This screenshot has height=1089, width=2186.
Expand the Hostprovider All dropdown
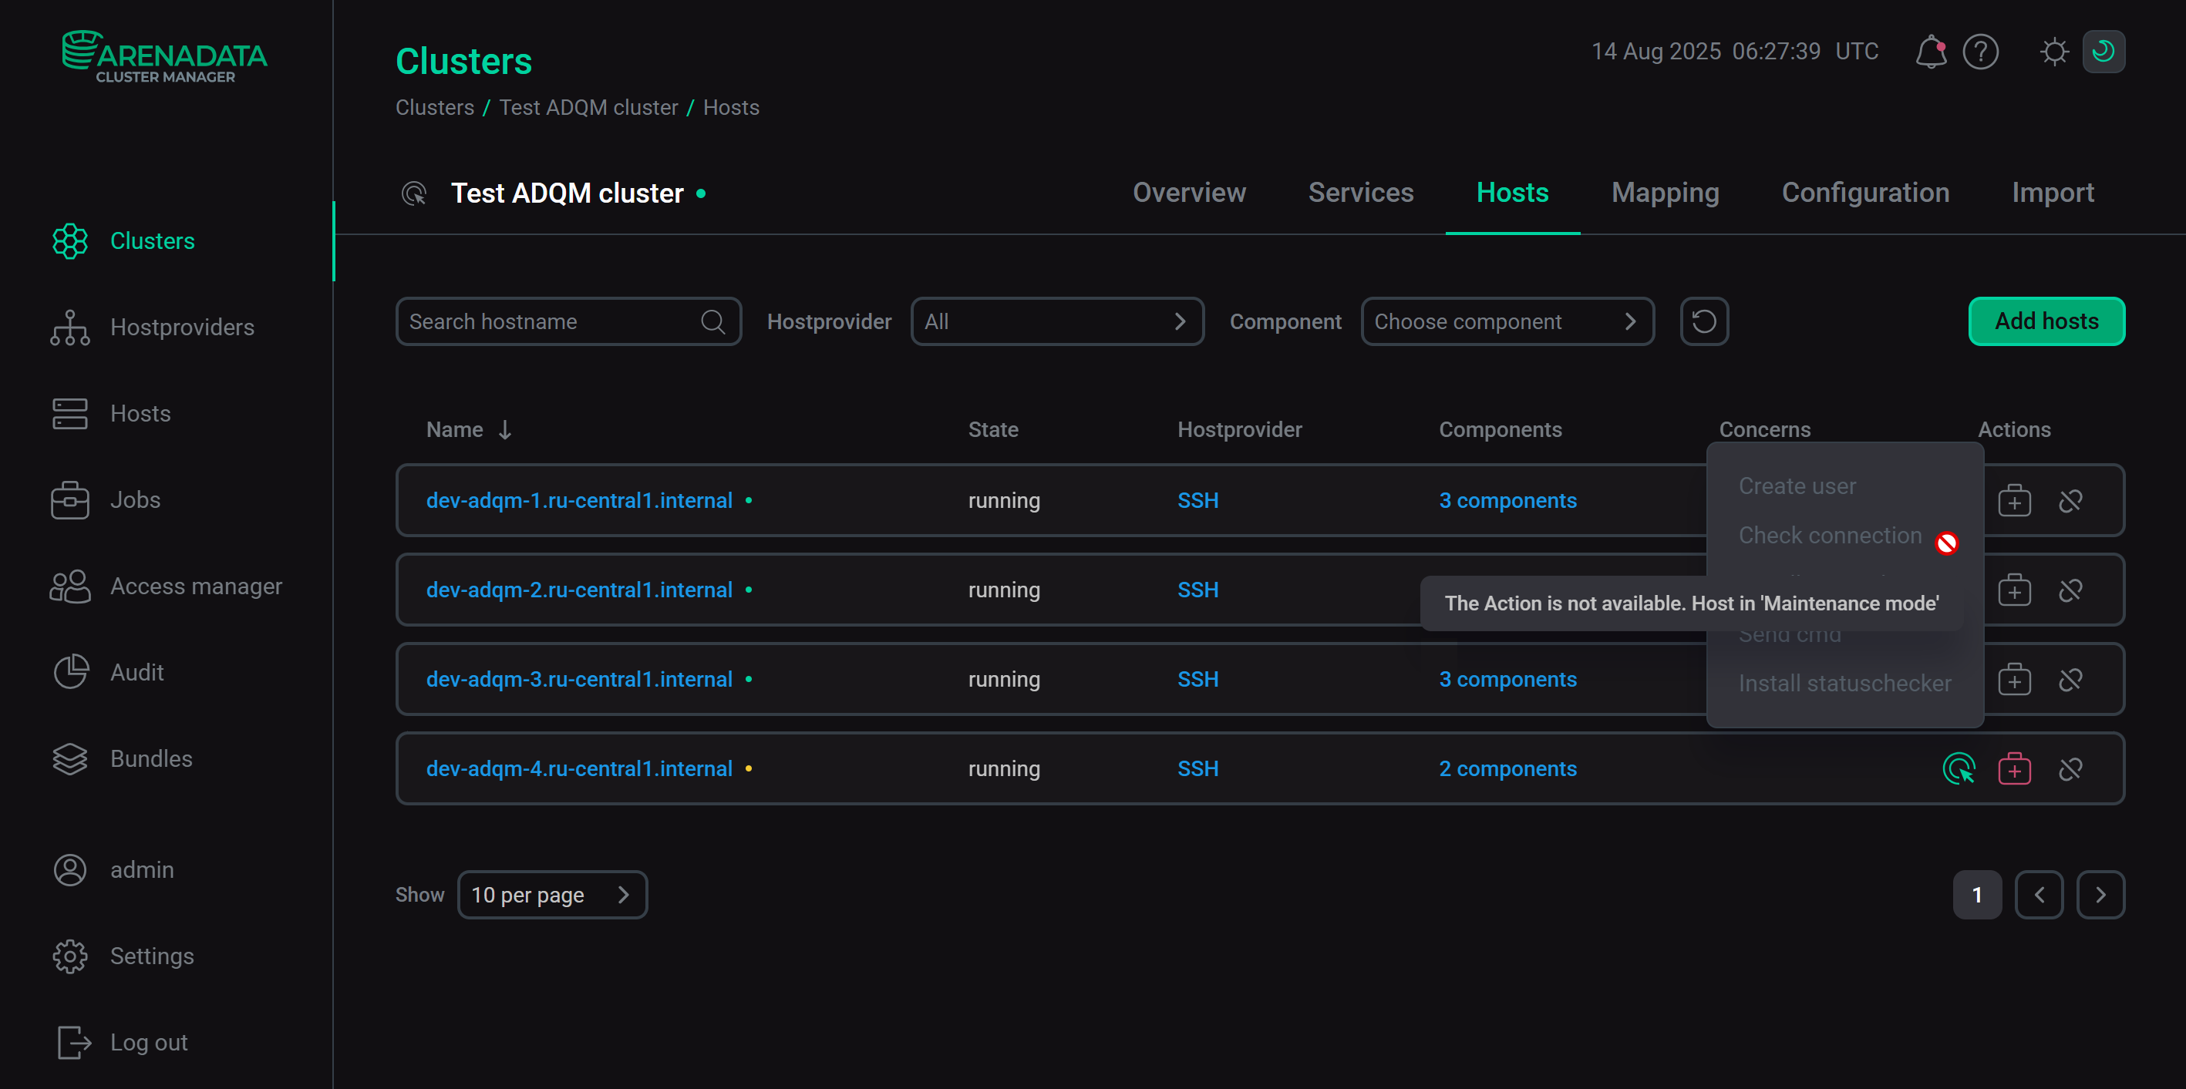pos(1057,321)
